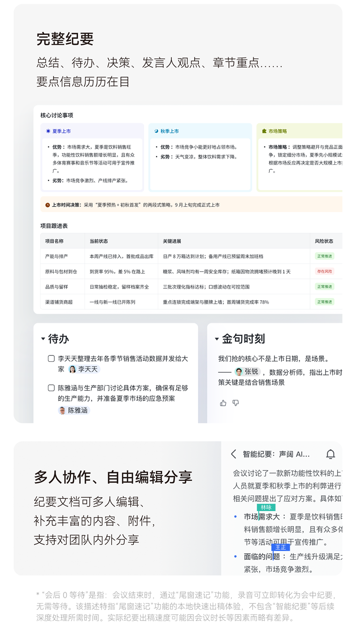Click the 秋季上市 card title
This screenshot has width=357, height=642.
click(170, 131)
